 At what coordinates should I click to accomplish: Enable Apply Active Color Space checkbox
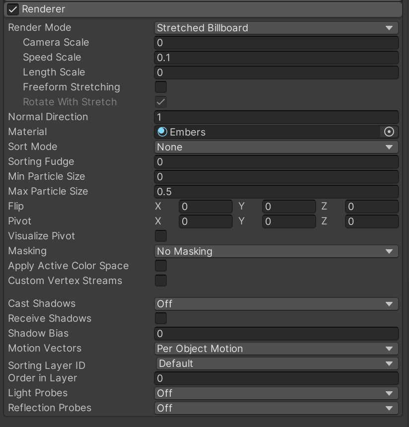tap(161, 266)
